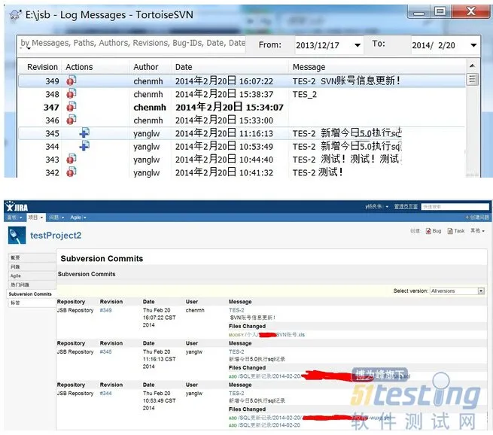Screen dimensions: 493x435
Task: Click the modified-action icon for revision 342
Action: pos(72,172)
